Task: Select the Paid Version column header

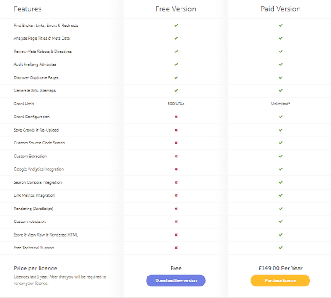Action: [x=280, y=9]
